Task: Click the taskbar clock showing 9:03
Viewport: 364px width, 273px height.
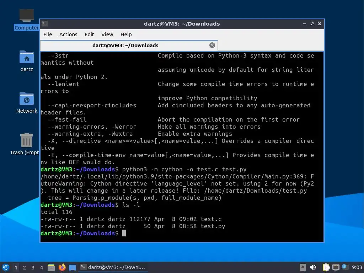Action: point(357,267)
